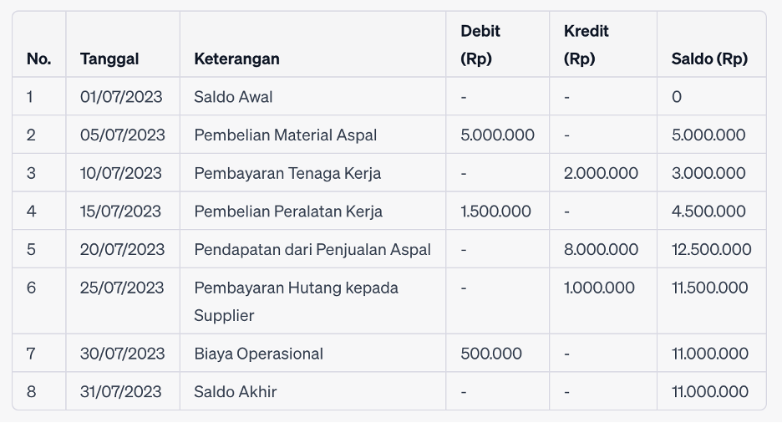
Task: Select the credit amount 8.000.000
Action: (601, 249)
